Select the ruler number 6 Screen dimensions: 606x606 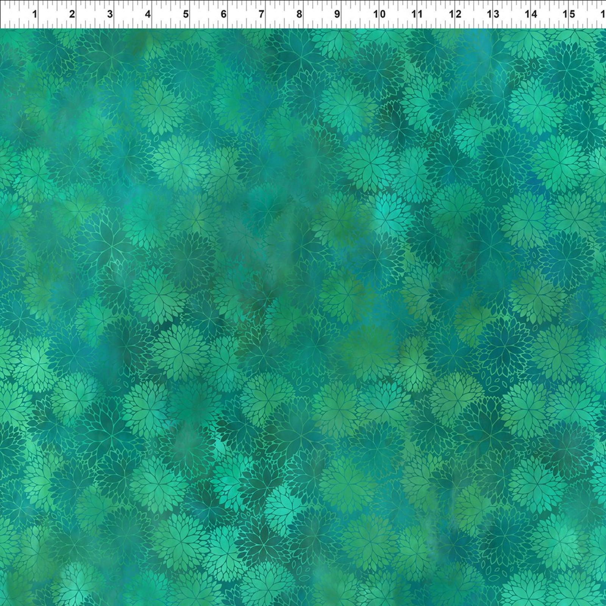[x=223, y=14]
